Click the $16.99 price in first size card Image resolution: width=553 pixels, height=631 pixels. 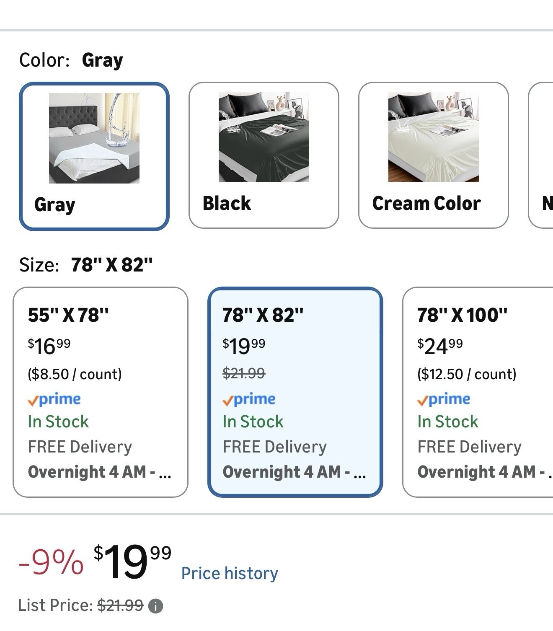[49, 346]
